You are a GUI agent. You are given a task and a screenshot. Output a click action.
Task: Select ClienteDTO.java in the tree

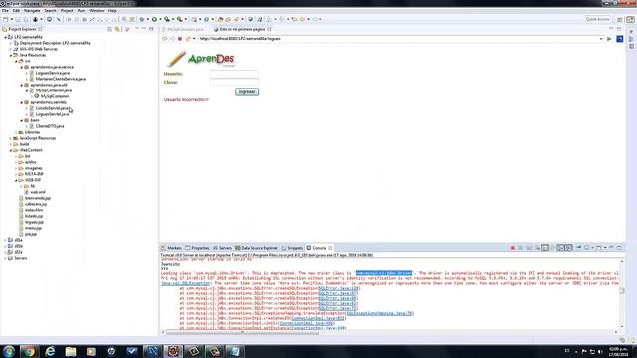[x=50, y=126]
